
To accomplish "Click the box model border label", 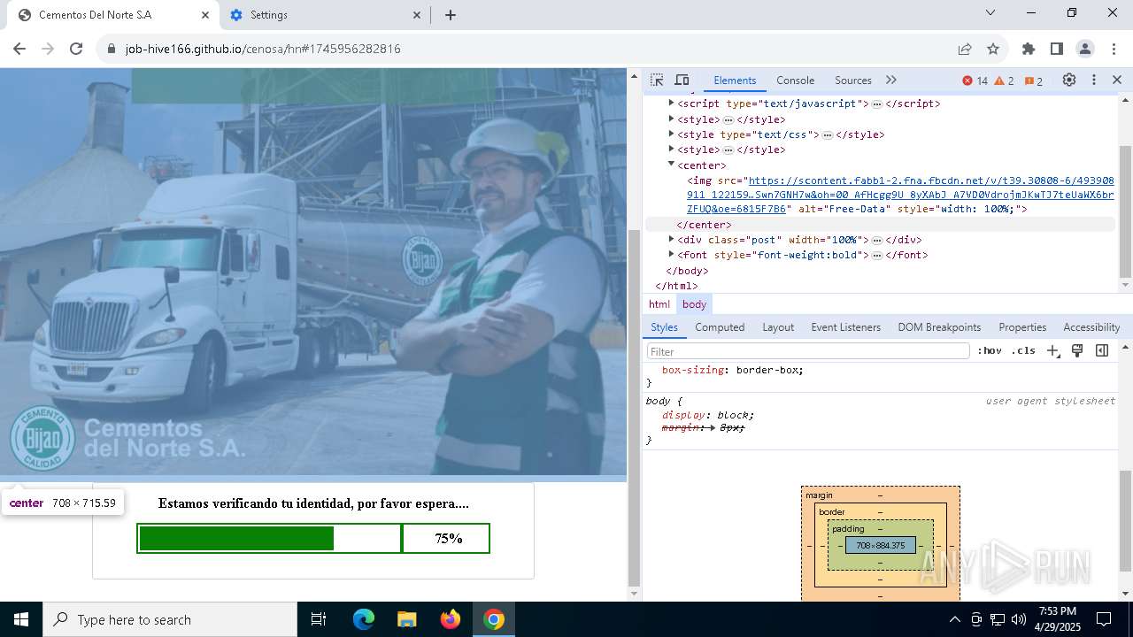I will 832,512.
